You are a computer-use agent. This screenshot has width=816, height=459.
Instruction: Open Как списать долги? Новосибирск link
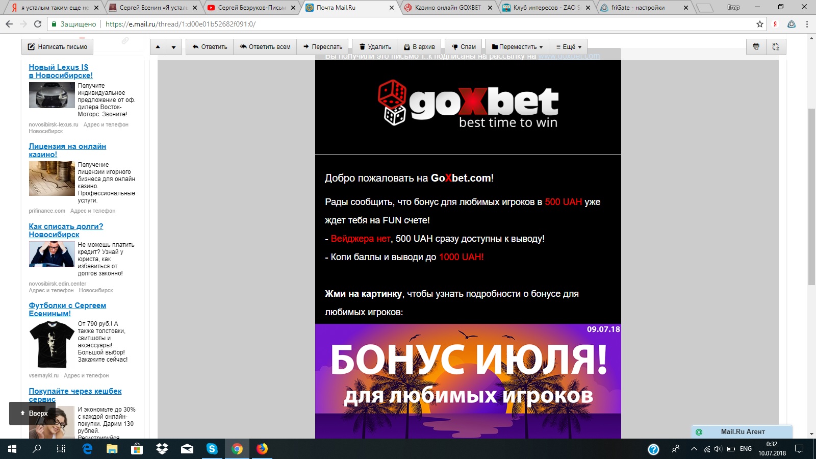click(66, 231)
